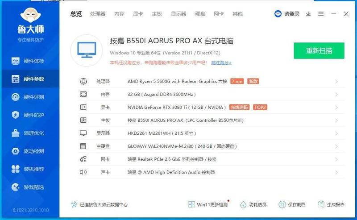
Task: Expand the 显示器 row chevron
Action: [336, 133]
